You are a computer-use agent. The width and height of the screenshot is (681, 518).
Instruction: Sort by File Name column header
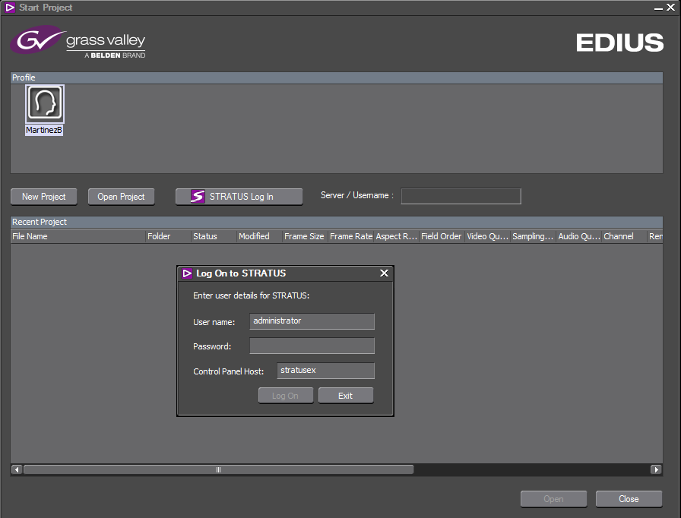78,236
